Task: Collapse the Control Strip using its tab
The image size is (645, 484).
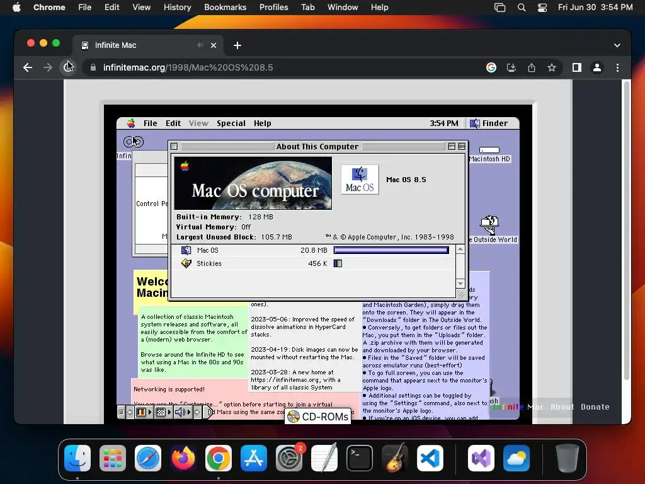Action: (208, 412)
